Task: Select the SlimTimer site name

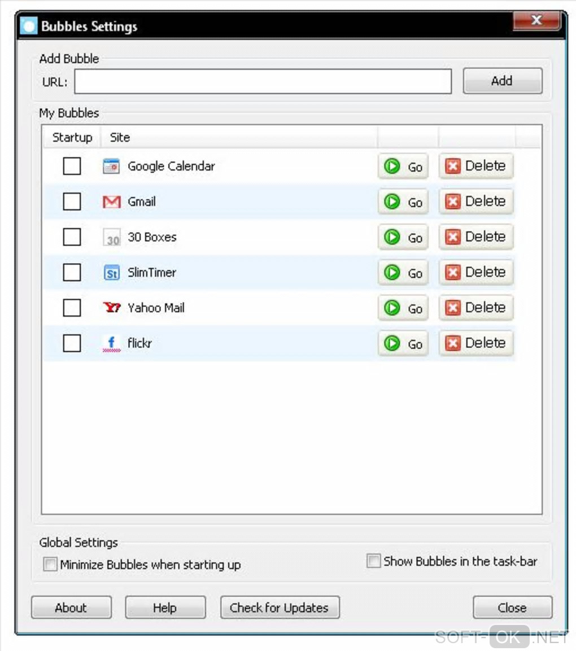Action: (151, 273)
